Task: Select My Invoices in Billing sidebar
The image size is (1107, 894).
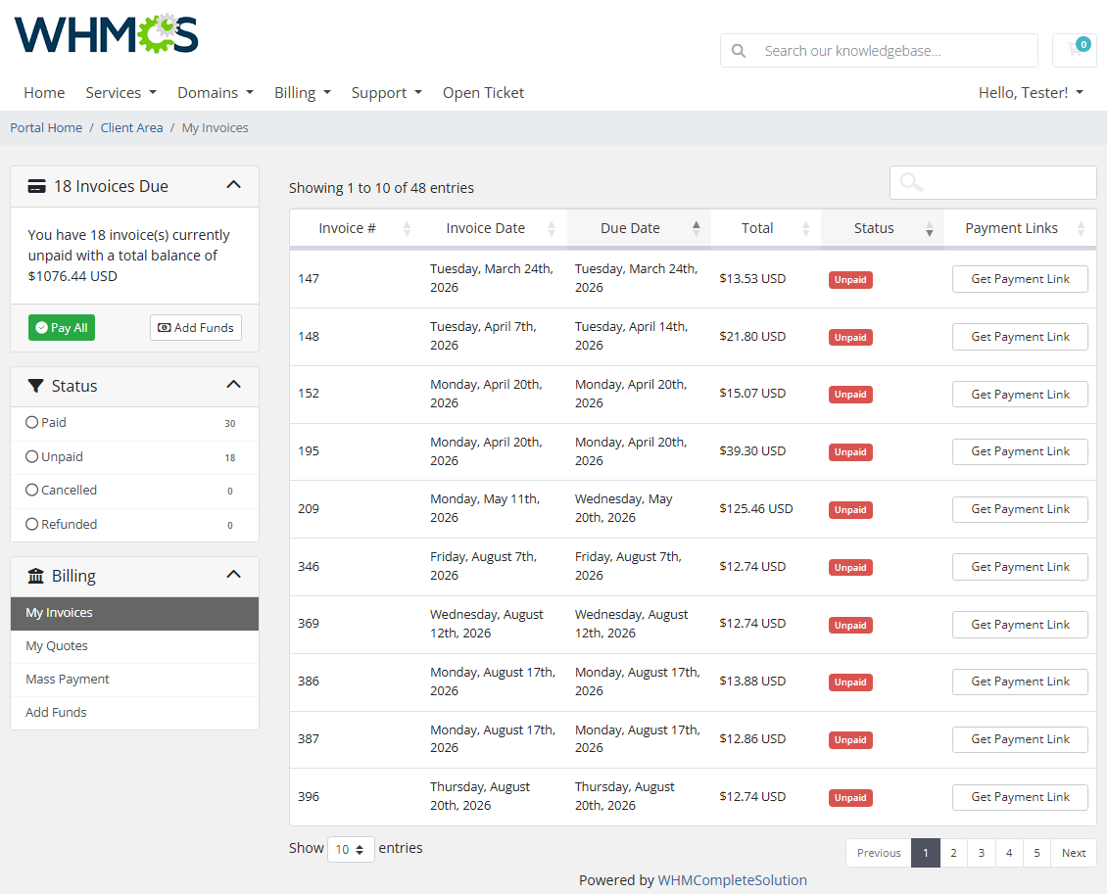Action: point(134,613)
